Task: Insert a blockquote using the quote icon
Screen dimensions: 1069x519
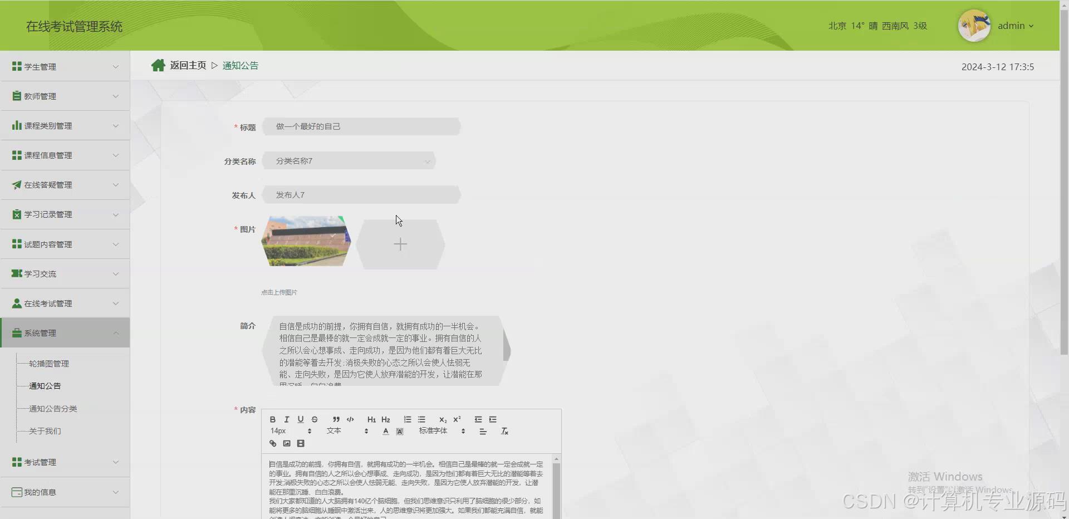Action: pos(336,419)
